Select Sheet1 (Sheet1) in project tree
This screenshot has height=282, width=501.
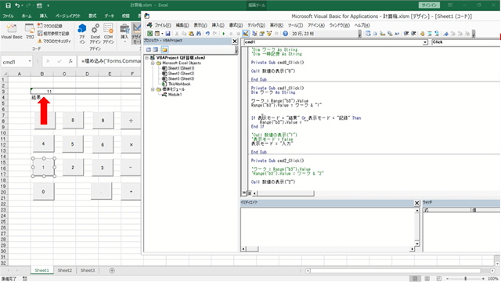point(181,68)
